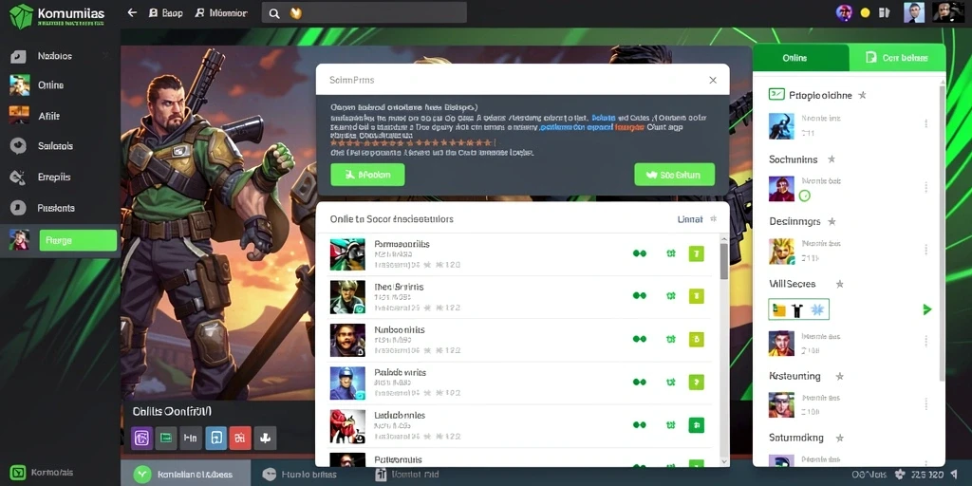Image resolution: width=972 pixels, height=486 pixels.
Task: Open the green icon next to Kormotals at bottom left
Action: [18, 473]
